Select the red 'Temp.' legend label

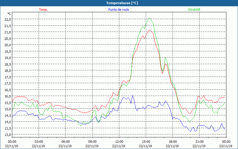click(x=43, y=10)
